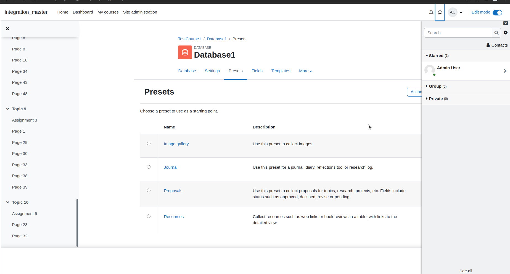Open the user menu dropdown arrow

[461, 12]
